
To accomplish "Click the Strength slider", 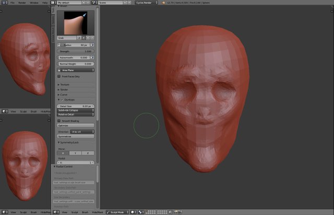I will (75, 51).
